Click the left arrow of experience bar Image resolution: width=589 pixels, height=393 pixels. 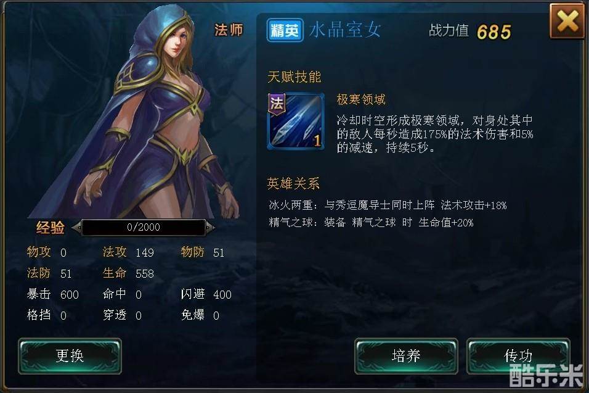(x=76, y=227)
